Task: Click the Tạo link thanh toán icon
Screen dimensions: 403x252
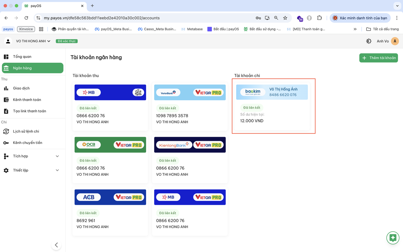Action: [x=6, y=111]
